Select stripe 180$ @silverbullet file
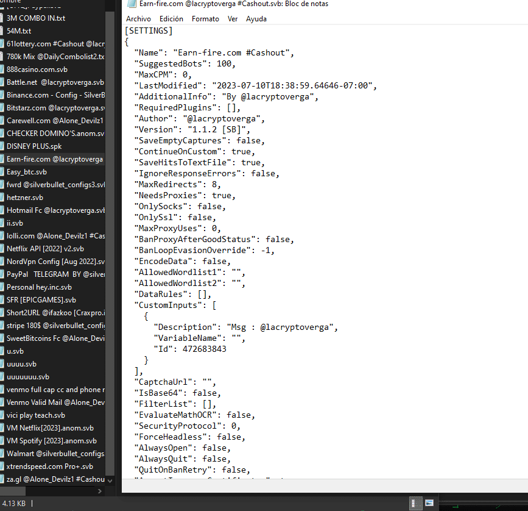This screenshot has width=528, height=511. [52, 326]
